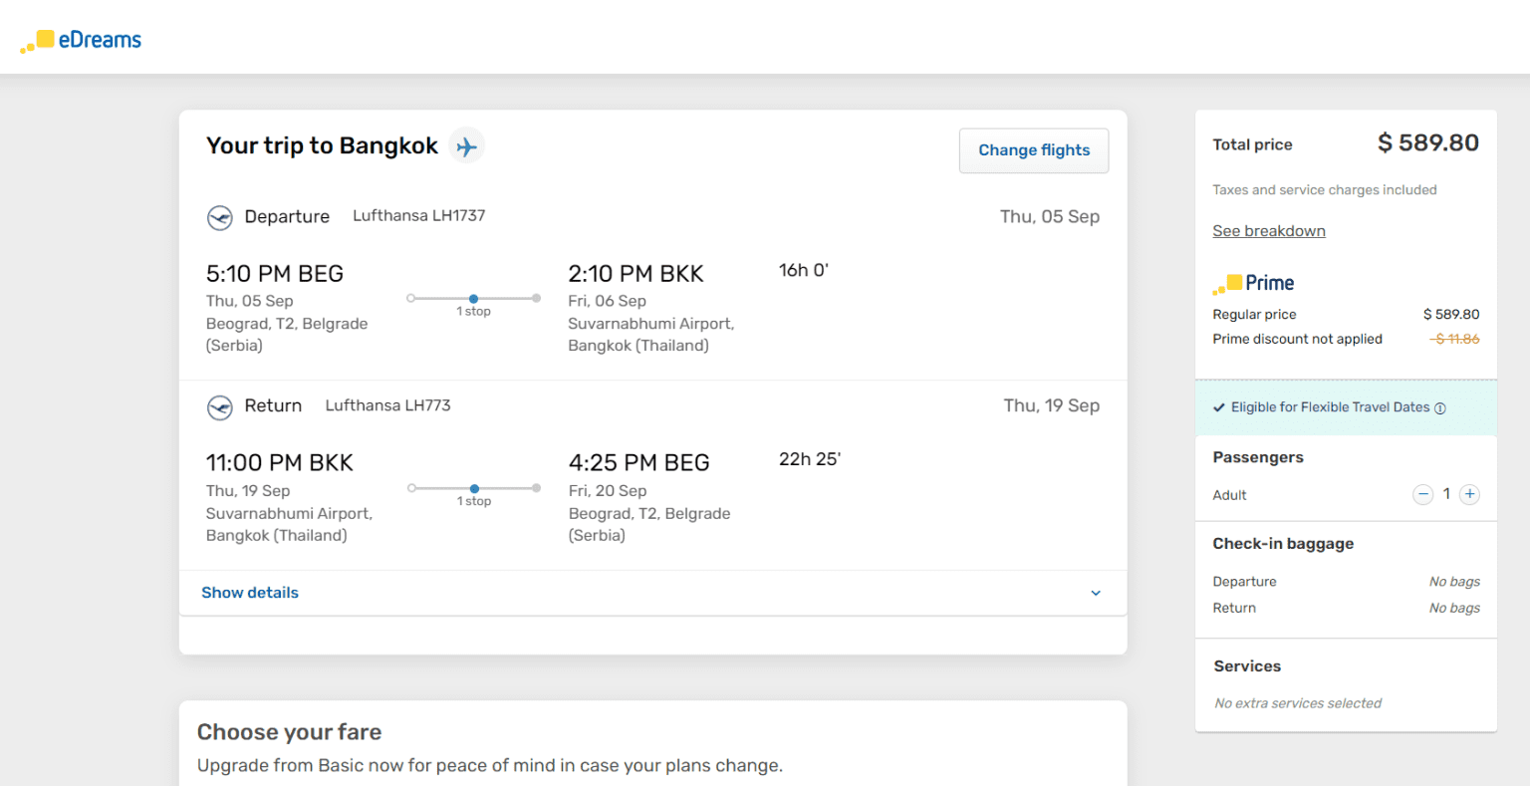
Task: Click return arrival 4:25 PM BEG
Action: [x=638, y=463]
